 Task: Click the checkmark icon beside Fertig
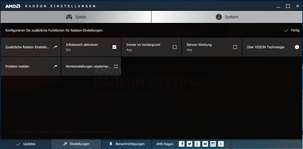click(x=286, y=30)
